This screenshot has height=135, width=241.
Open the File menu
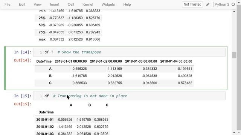click(x=8, y=4)
